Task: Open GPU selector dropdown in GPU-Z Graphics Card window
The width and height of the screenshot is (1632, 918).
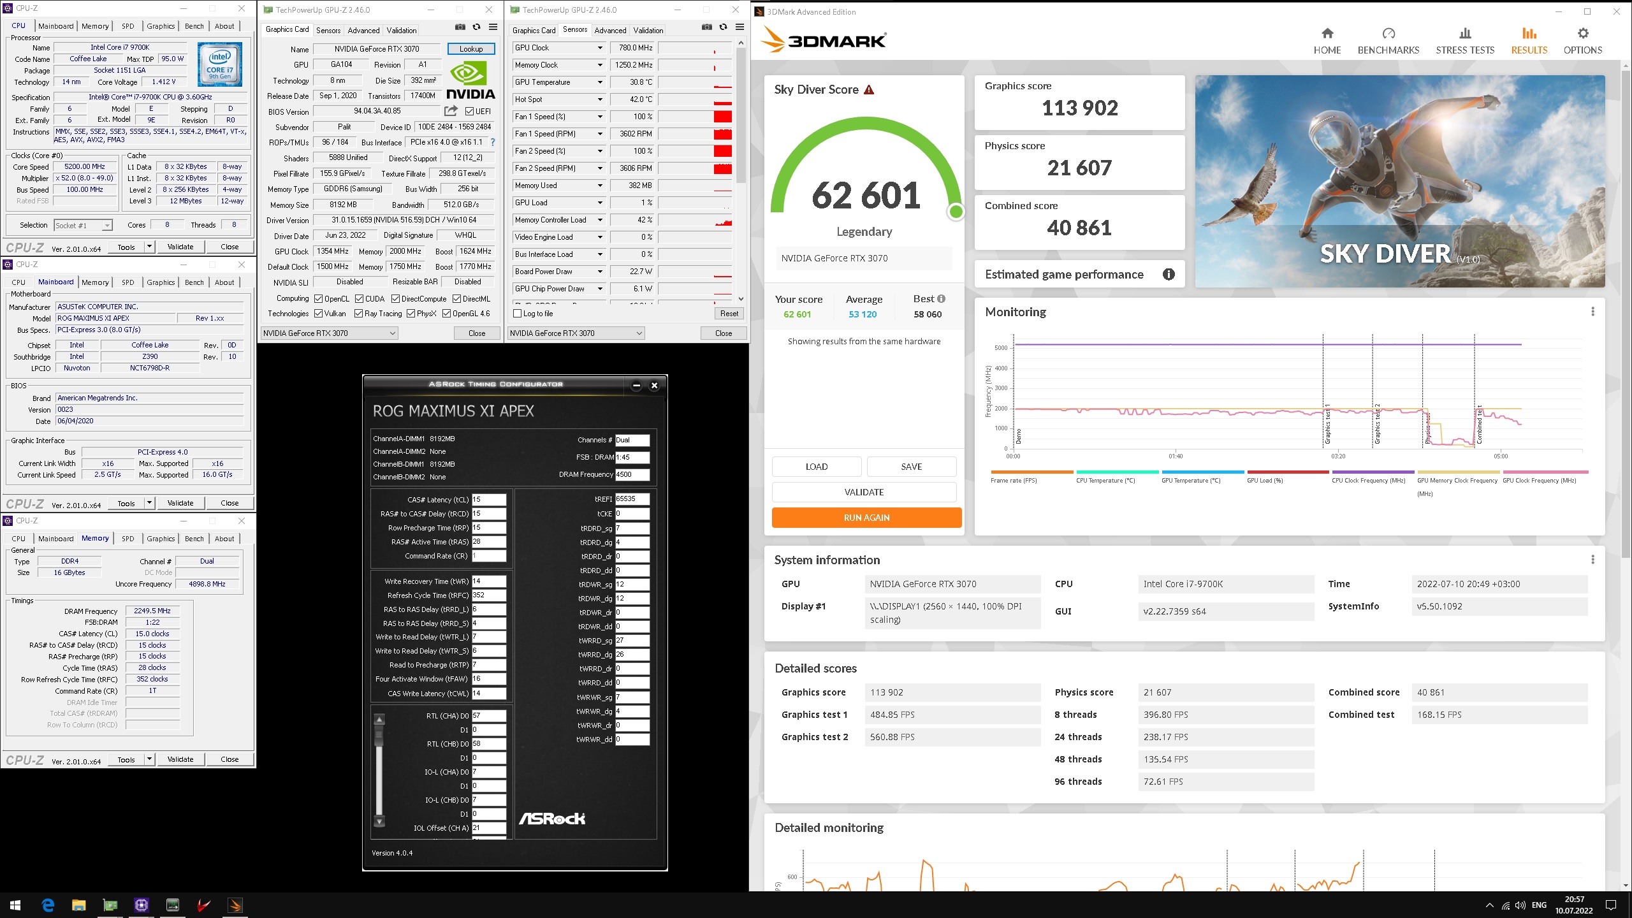Action: coord(330,333)
